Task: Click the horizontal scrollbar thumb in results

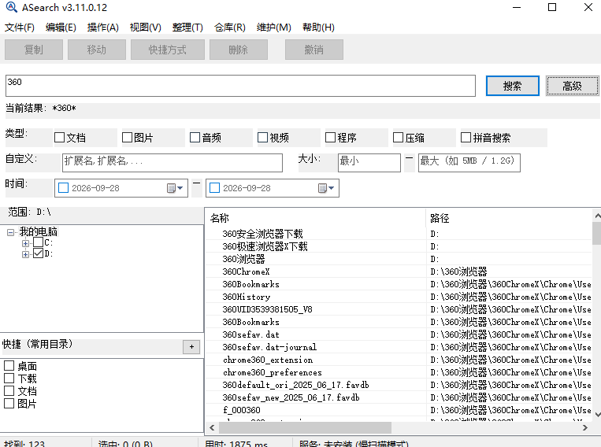Action: point(304,427)
